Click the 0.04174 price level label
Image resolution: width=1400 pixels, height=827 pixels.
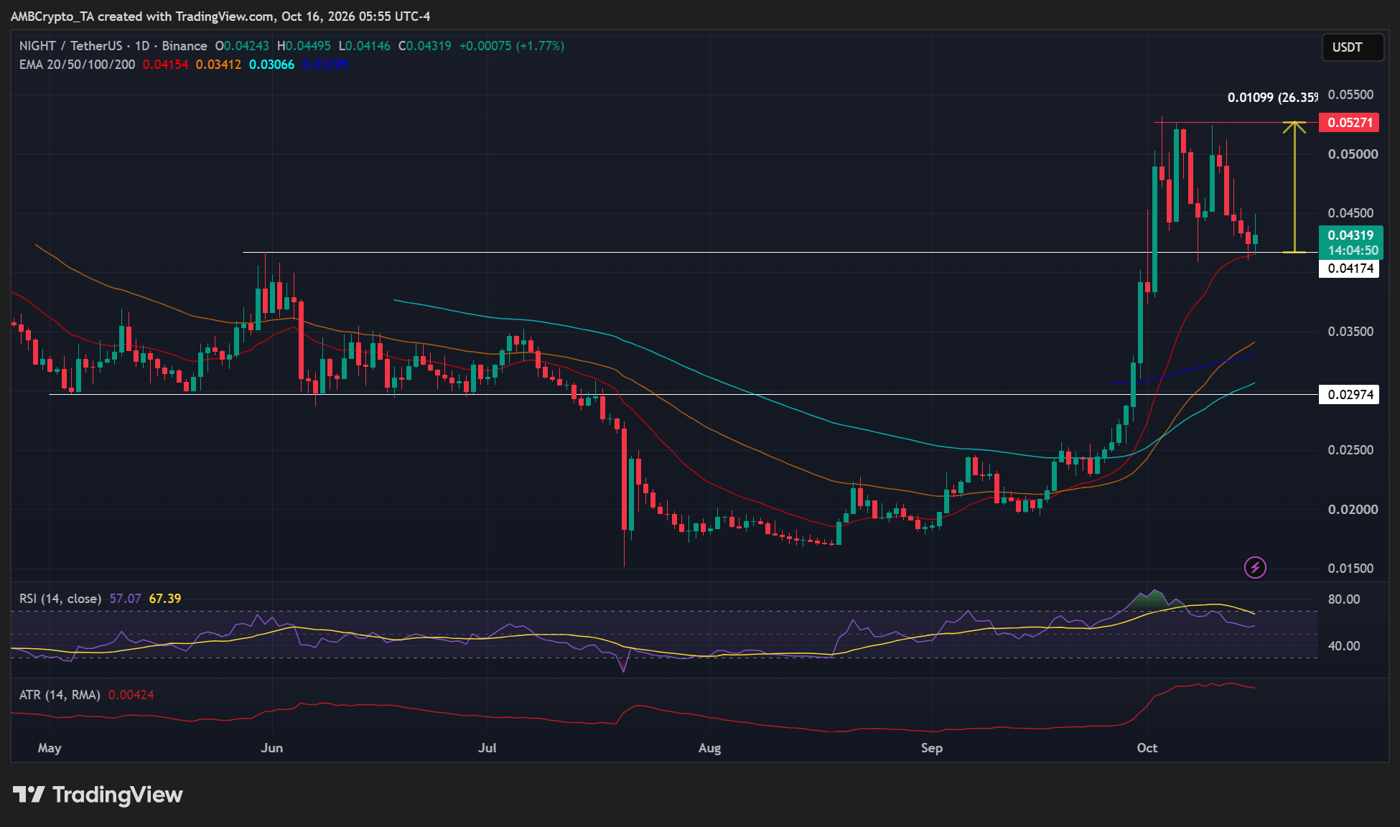[1350, 268]
